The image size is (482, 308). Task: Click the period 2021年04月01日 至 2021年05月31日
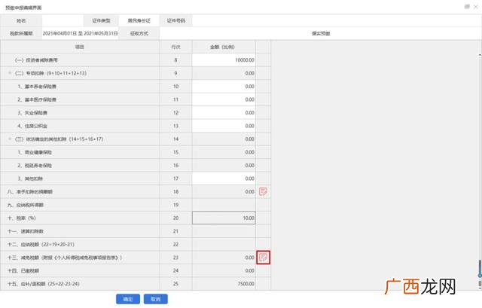81,33
